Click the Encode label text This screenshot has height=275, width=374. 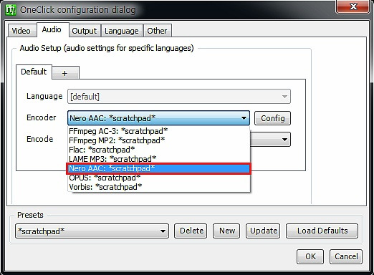click(40, 139)
